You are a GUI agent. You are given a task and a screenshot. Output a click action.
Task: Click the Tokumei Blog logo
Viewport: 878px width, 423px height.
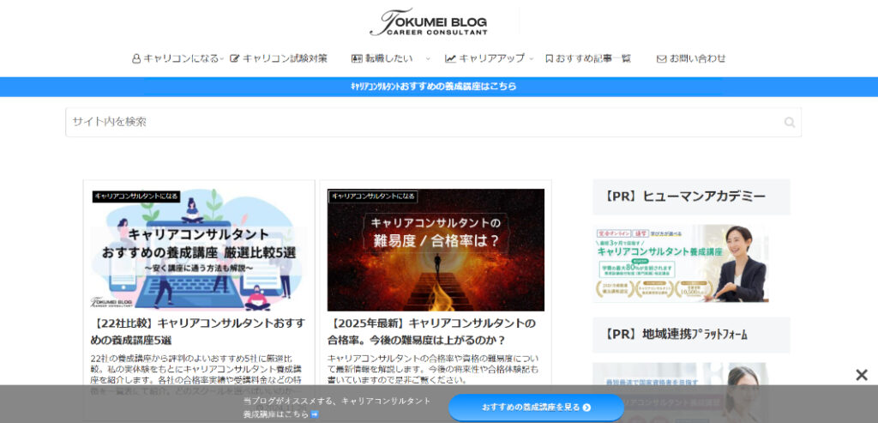pos(429,22)
